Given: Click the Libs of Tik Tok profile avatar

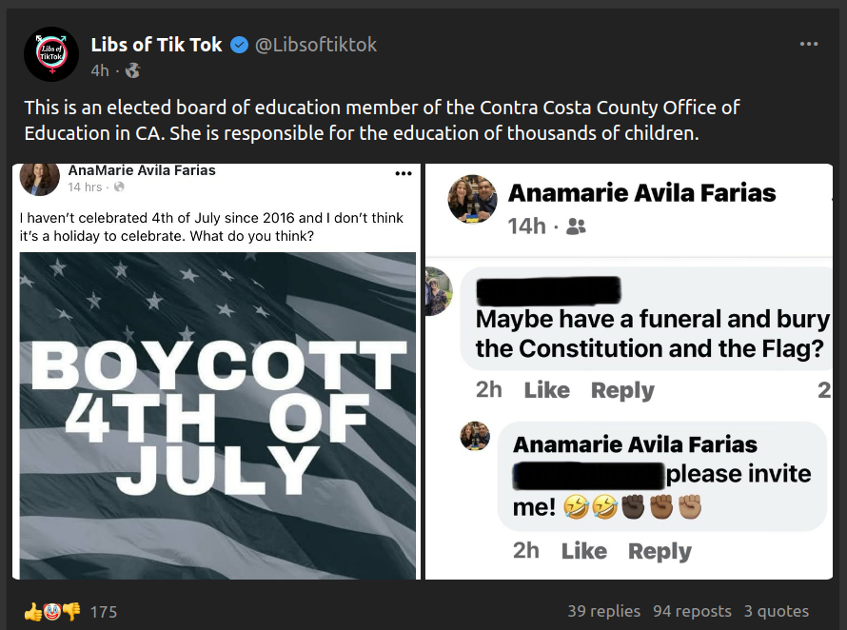Looking at the screenshot, I should tap(51, 54).
